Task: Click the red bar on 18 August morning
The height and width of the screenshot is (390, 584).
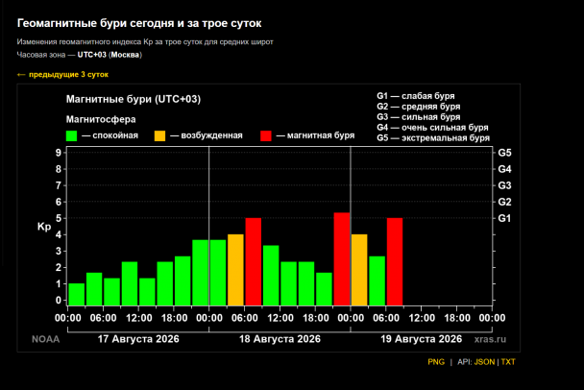Action: pos(254,261)
